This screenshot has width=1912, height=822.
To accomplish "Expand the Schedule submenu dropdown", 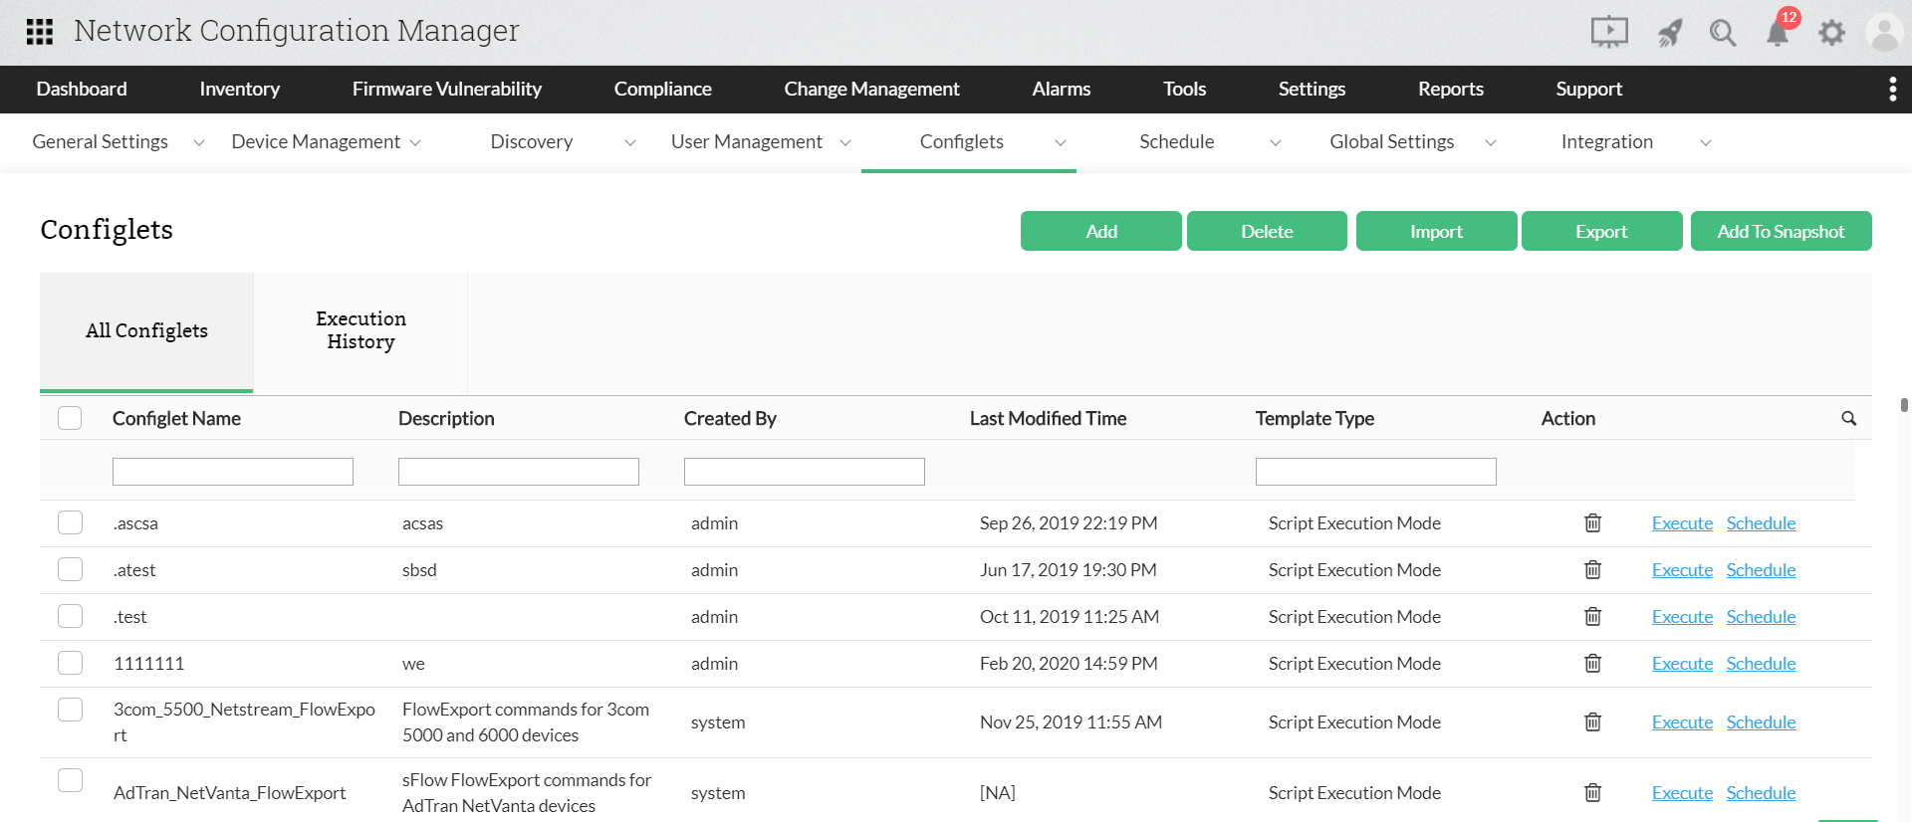I will [x=1275, y=142].
